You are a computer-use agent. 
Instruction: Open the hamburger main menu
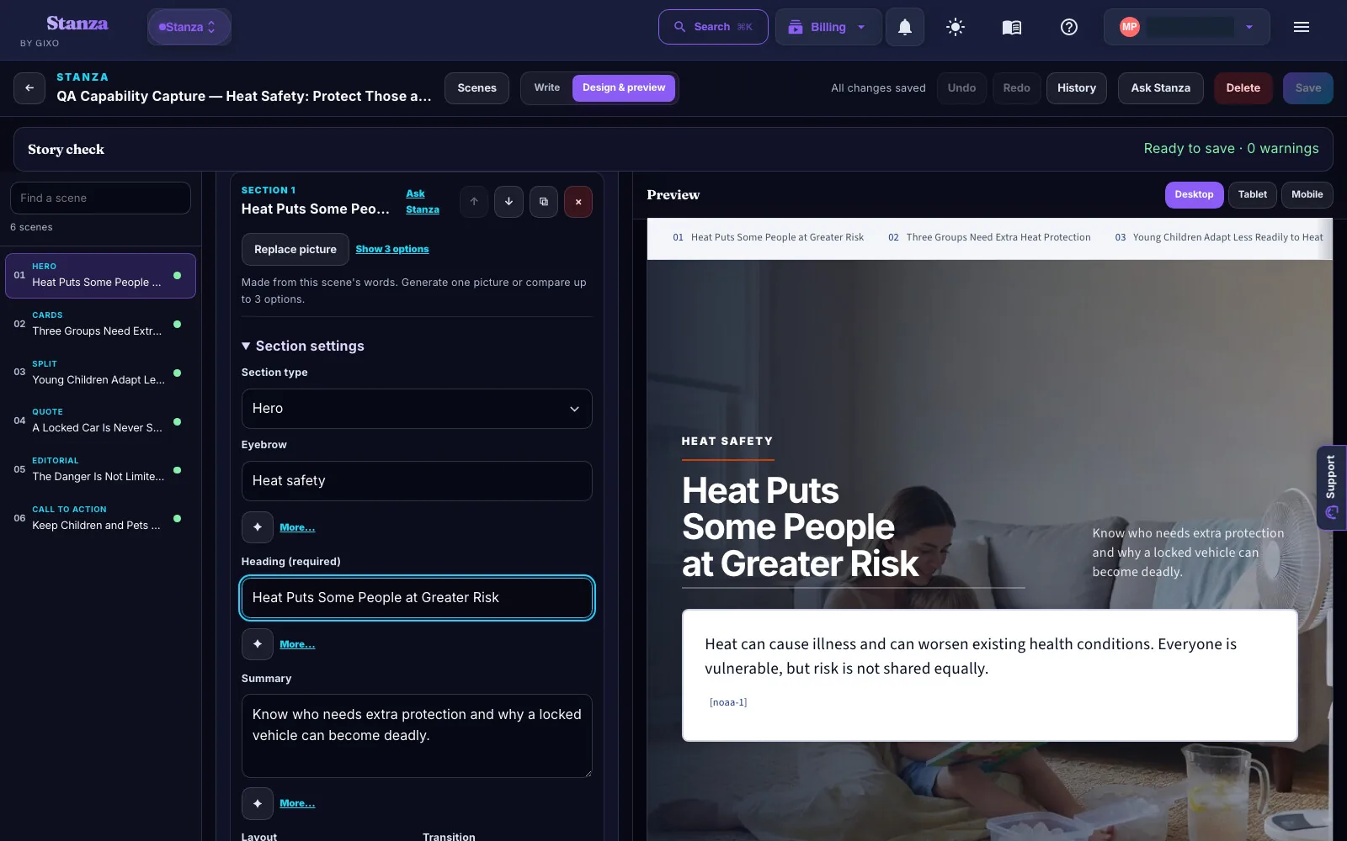click(1301, 27)
